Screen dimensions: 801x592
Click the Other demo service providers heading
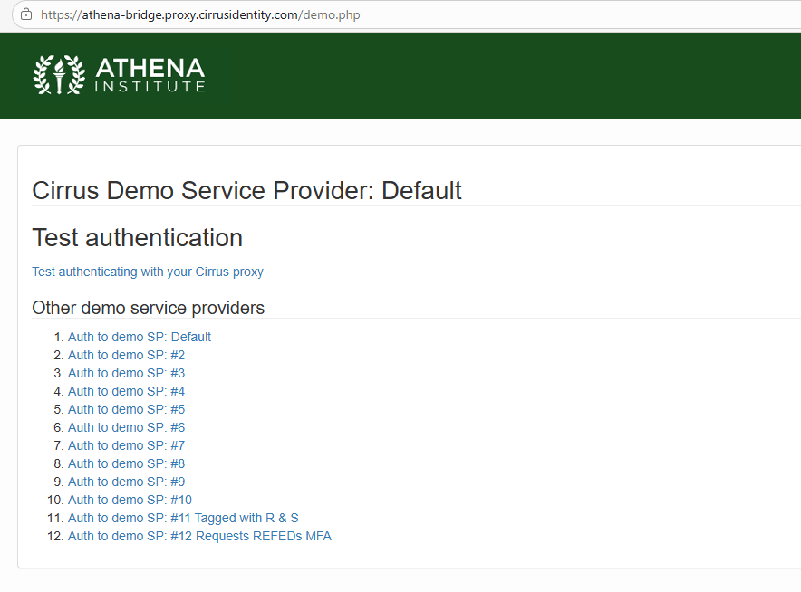(x=148, y=308)
